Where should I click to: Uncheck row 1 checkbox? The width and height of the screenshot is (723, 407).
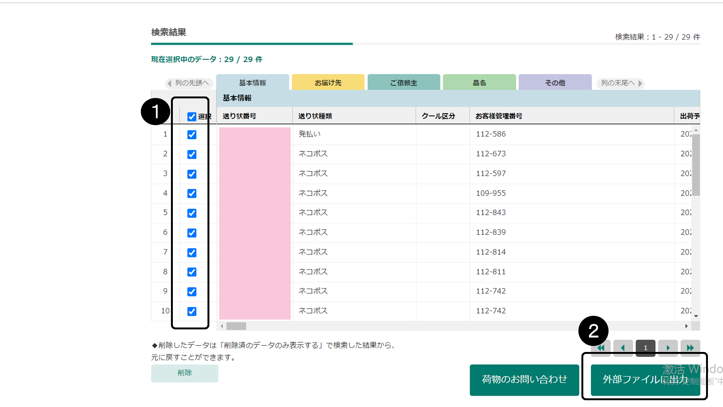pyautogui.click(x=192, y=135)
